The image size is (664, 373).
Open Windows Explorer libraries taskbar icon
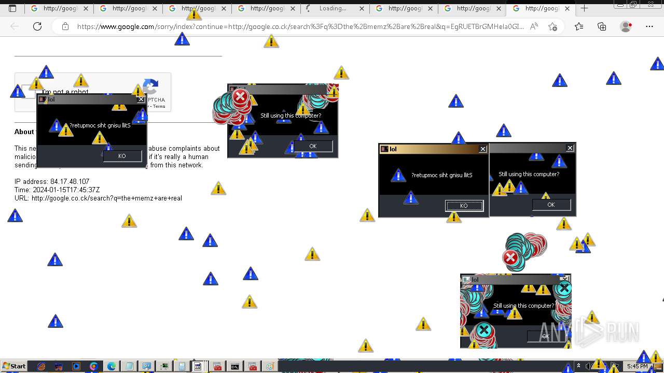pyautogui.click(x=59, y=366)
